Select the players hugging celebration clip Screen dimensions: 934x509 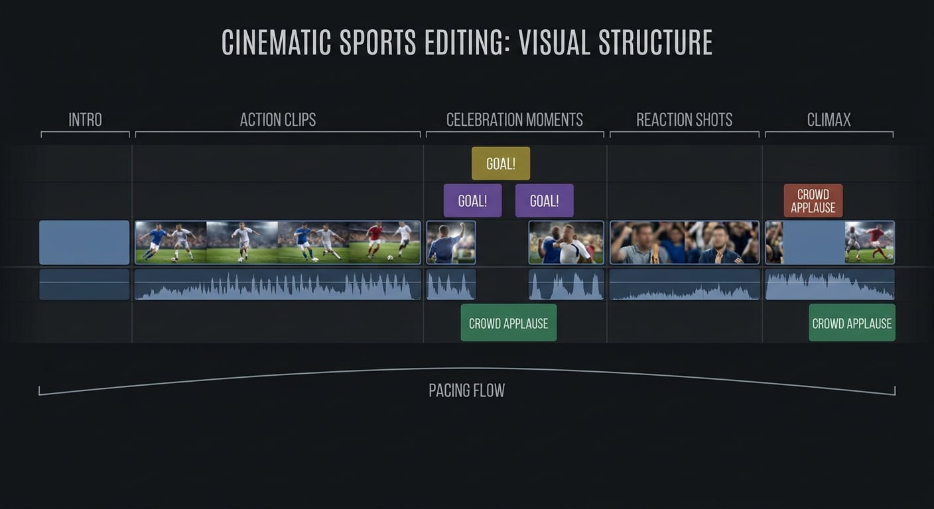coord(567,243)
